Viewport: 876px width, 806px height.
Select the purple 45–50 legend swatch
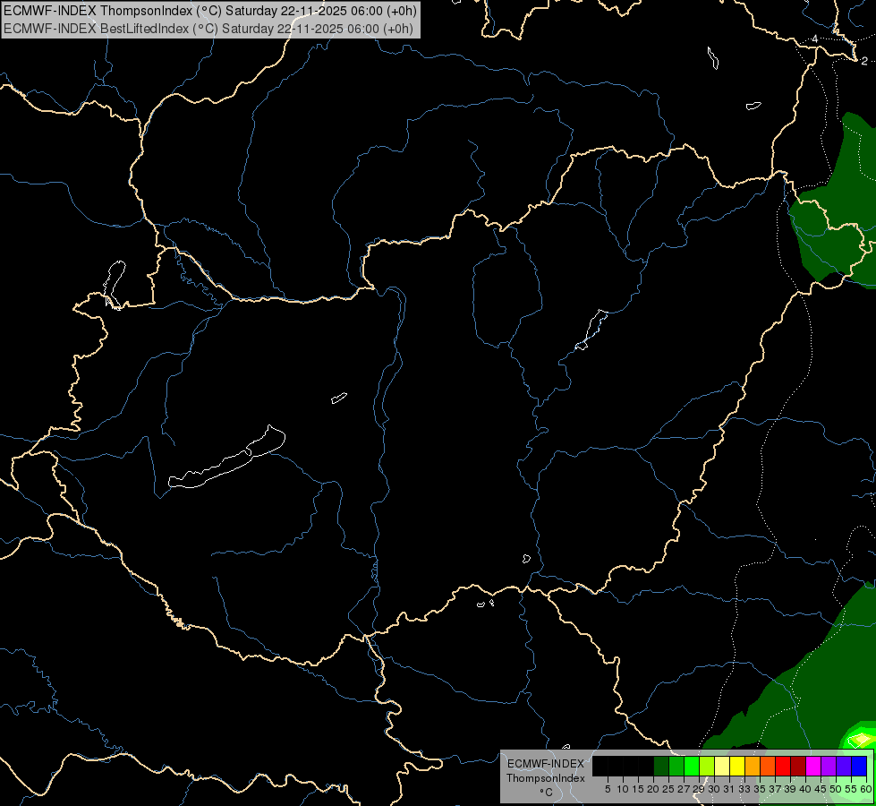point(829,766)
